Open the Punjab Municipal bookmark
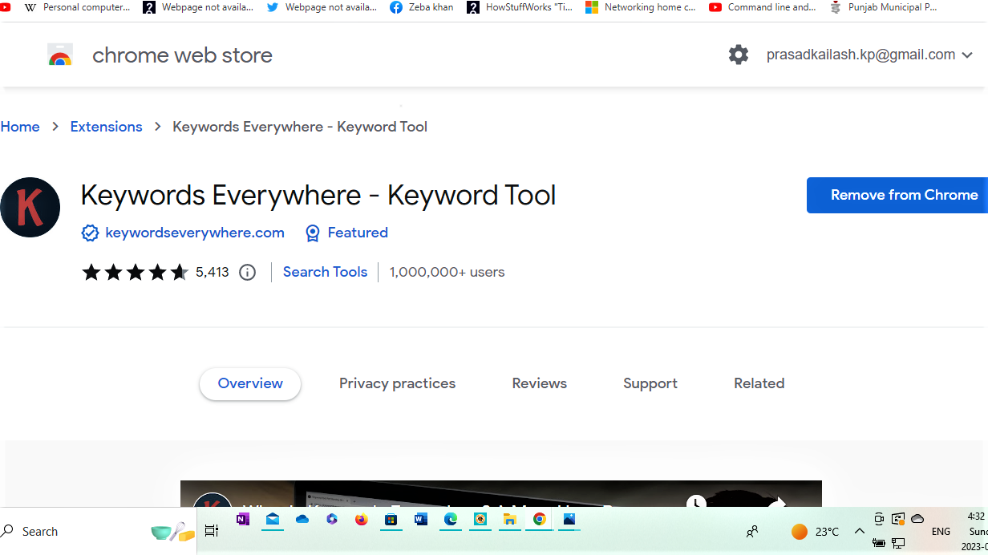The image size is (988, 555). coord(884,7)
